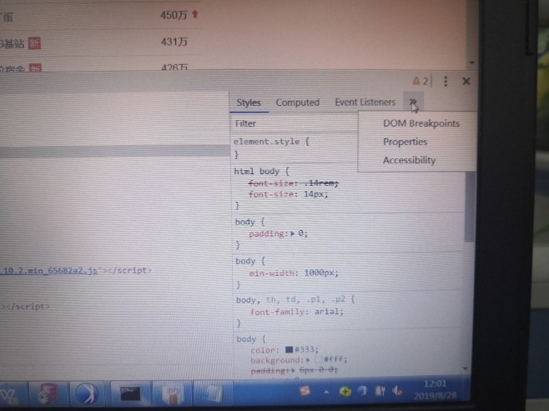Click the struck-through font-size .14rem declaration
This screenshot has width=549, height=411.
294,183
